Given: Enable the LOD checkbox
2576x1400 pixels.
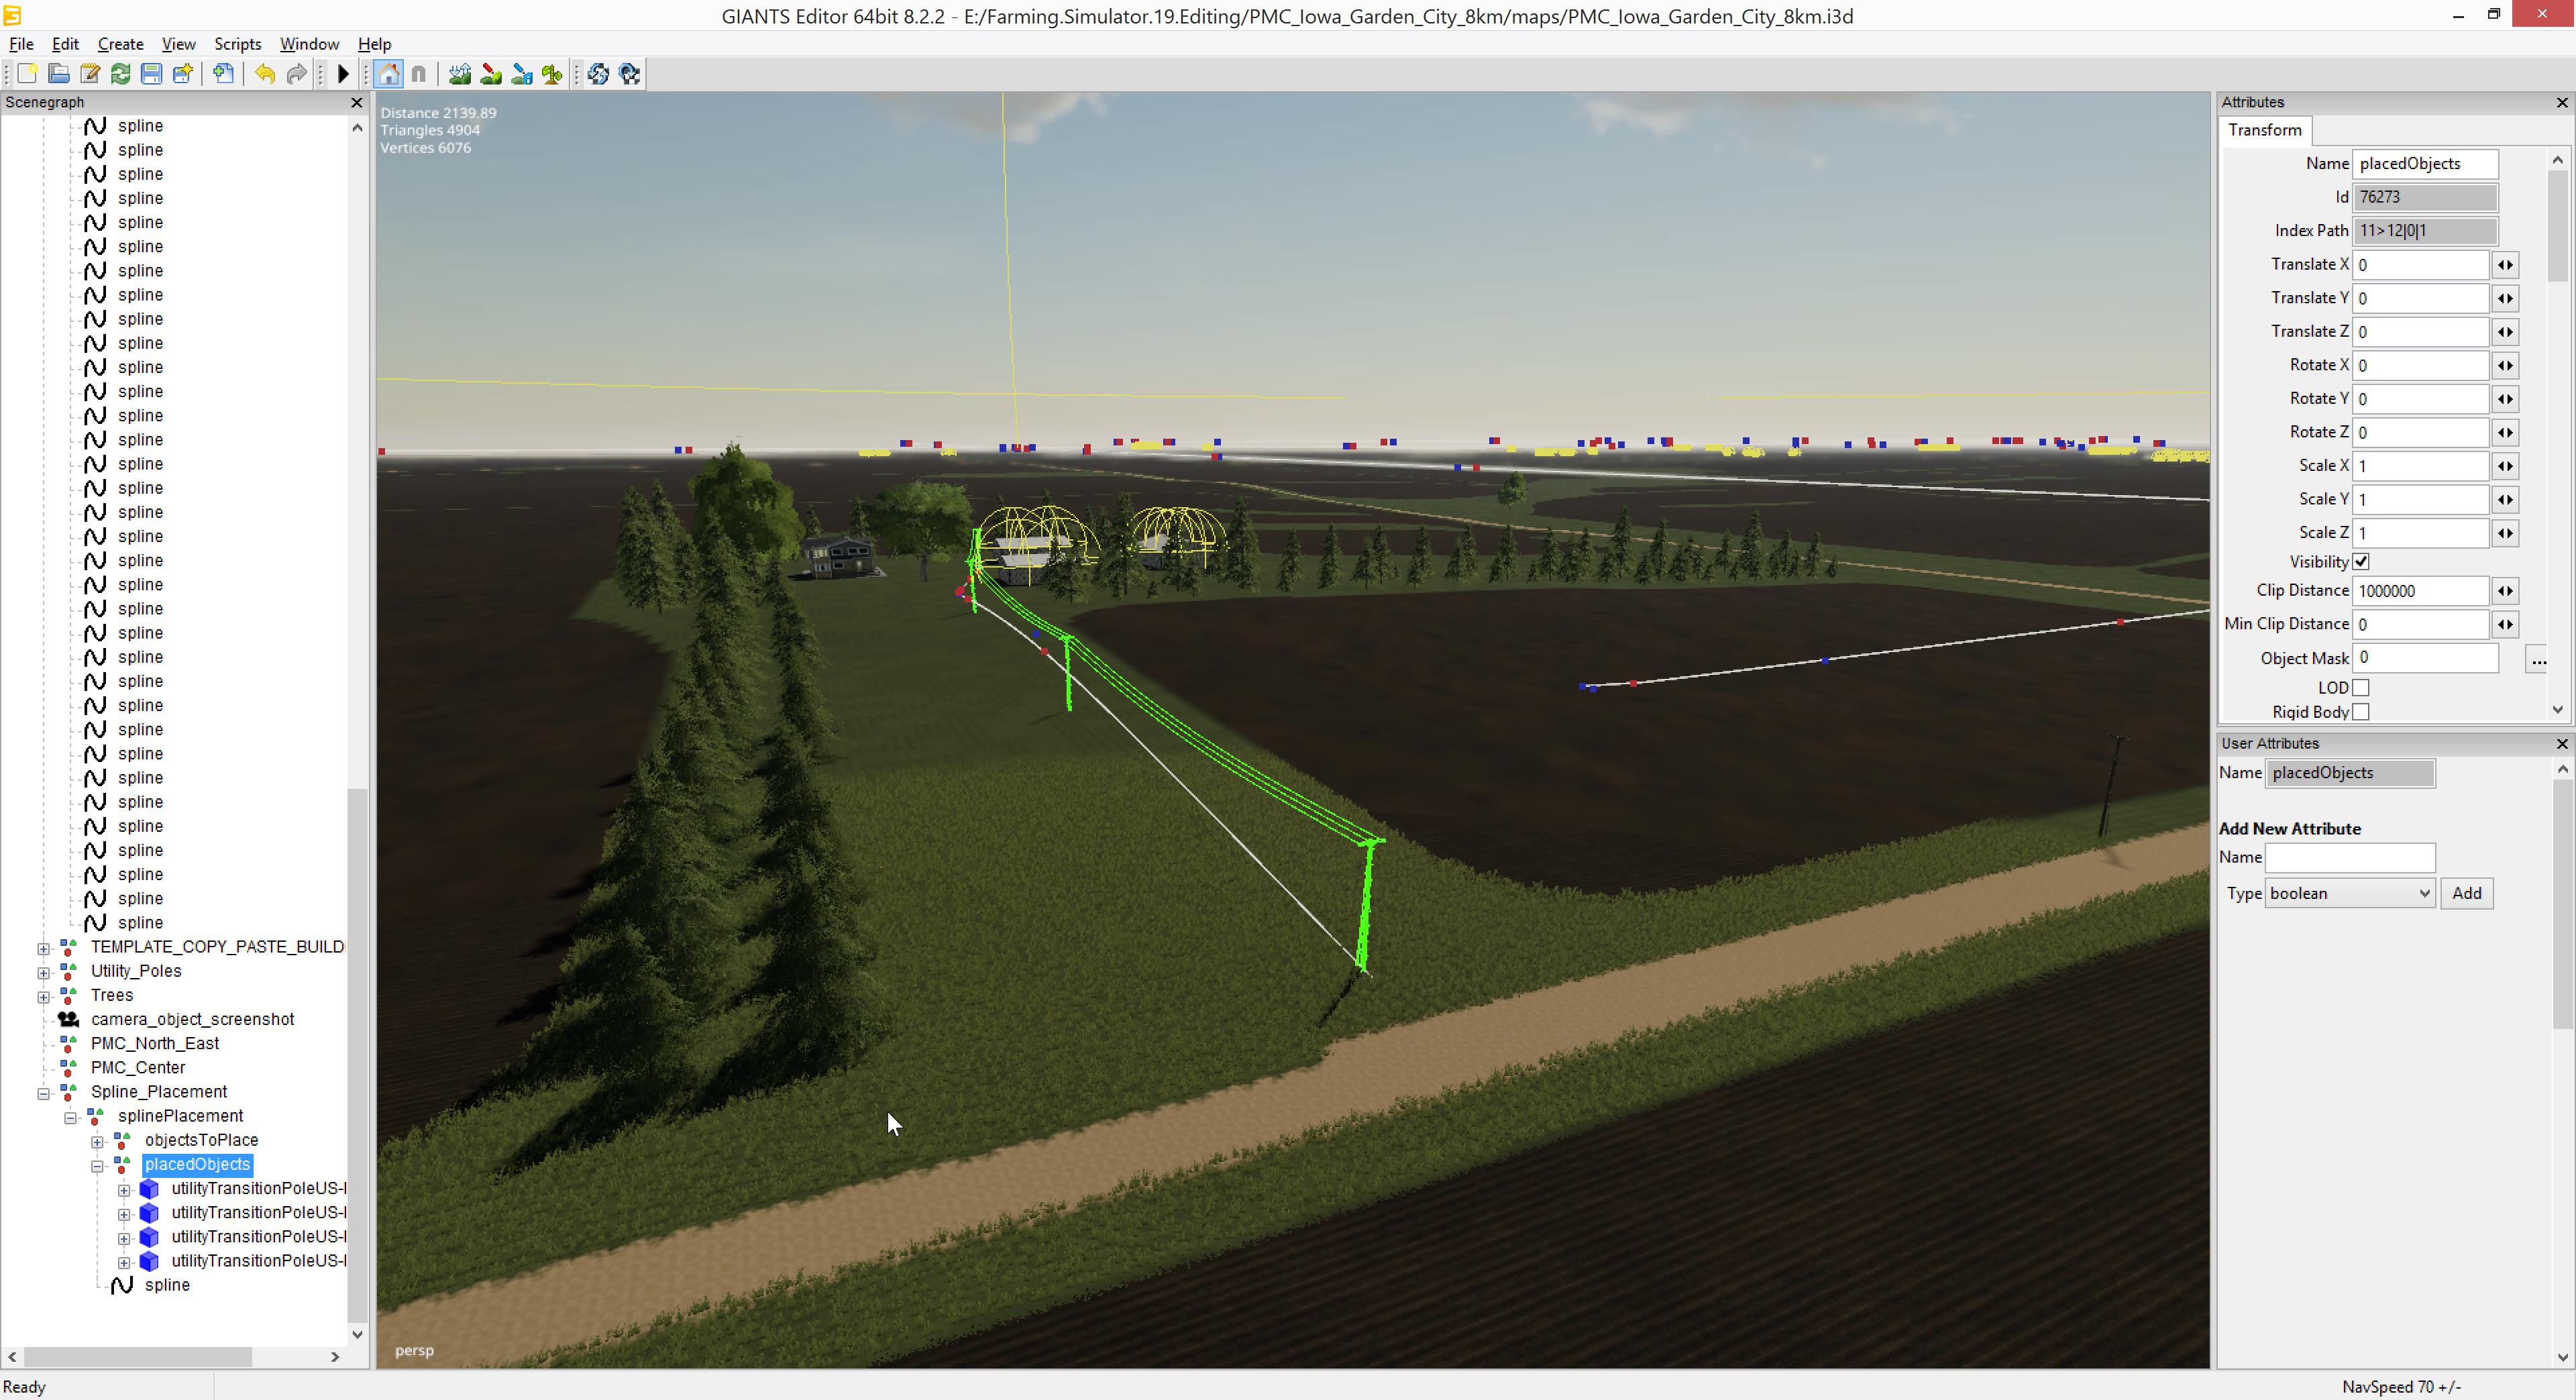Looking at the screenshot, I should tap(2361, 688).
